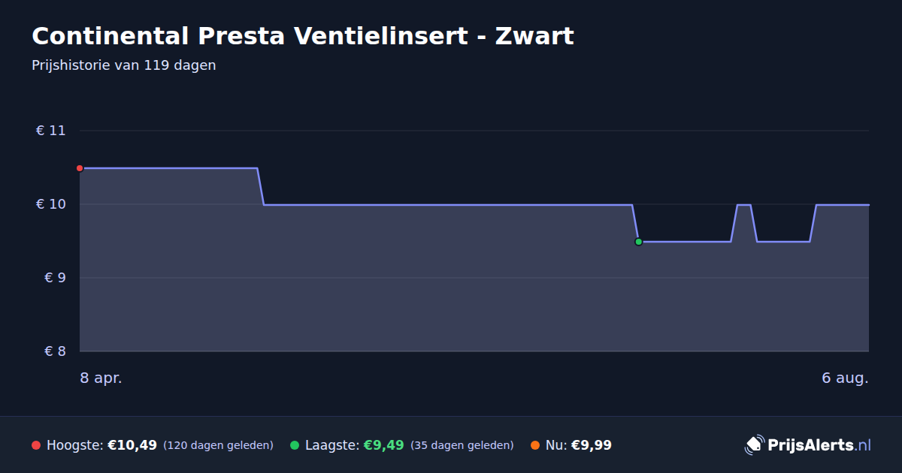Click the orange Nu legend dot
The width and height of the screenshot is (902, 473).
click(535, 445)
